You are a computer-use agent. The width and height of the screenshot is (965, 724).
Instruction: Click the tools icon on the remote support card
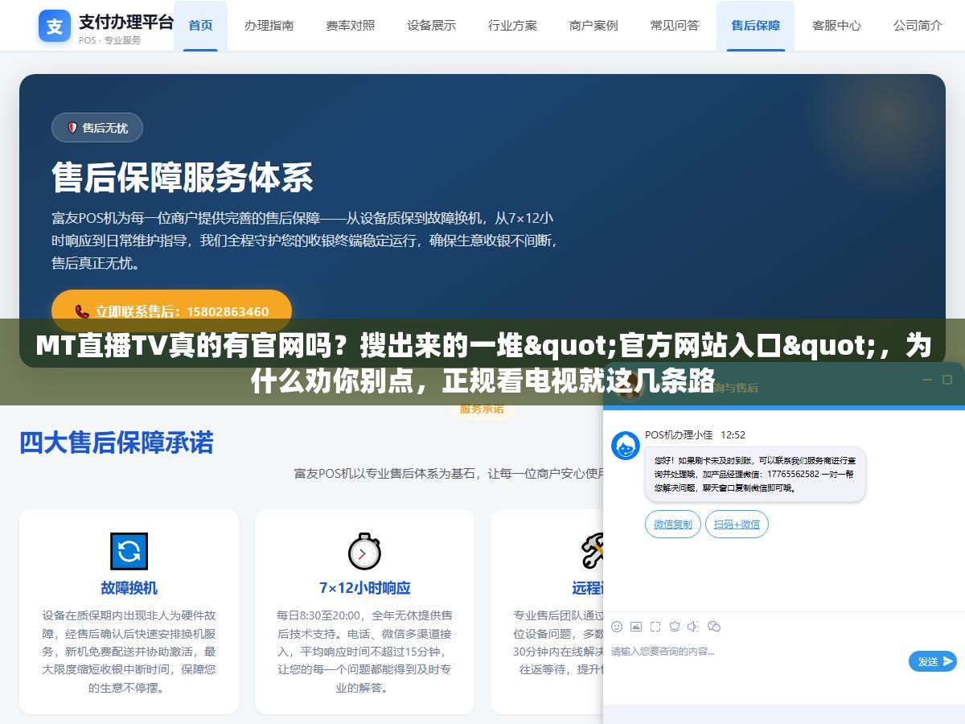coord(593,551)
